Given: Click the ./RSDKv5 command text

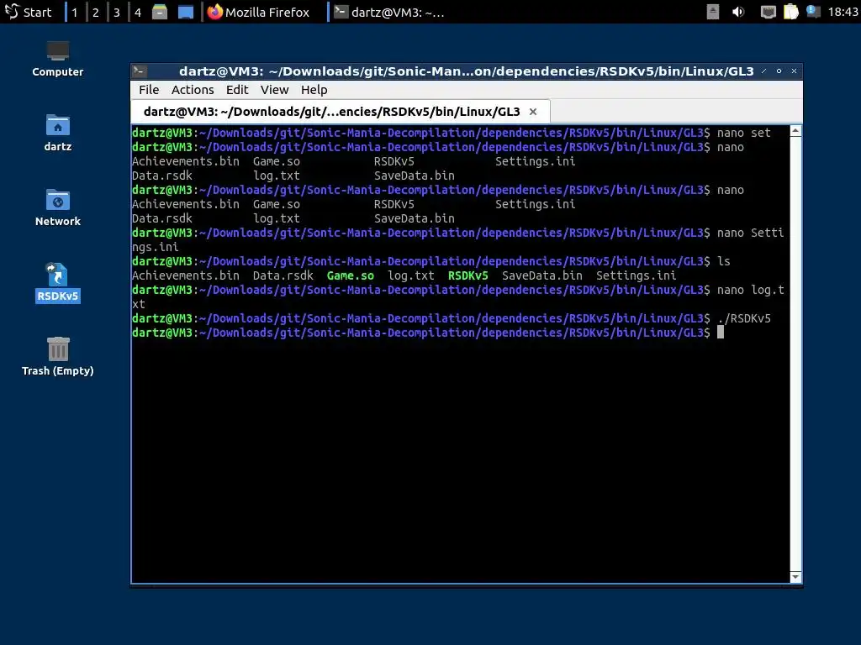Looking at the screenshot, I should click(x=744, y=318).
